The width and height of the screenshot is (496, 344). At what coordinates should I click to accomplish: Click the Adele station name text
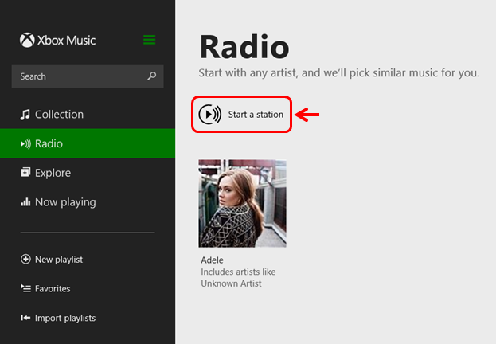coord(213,260)
